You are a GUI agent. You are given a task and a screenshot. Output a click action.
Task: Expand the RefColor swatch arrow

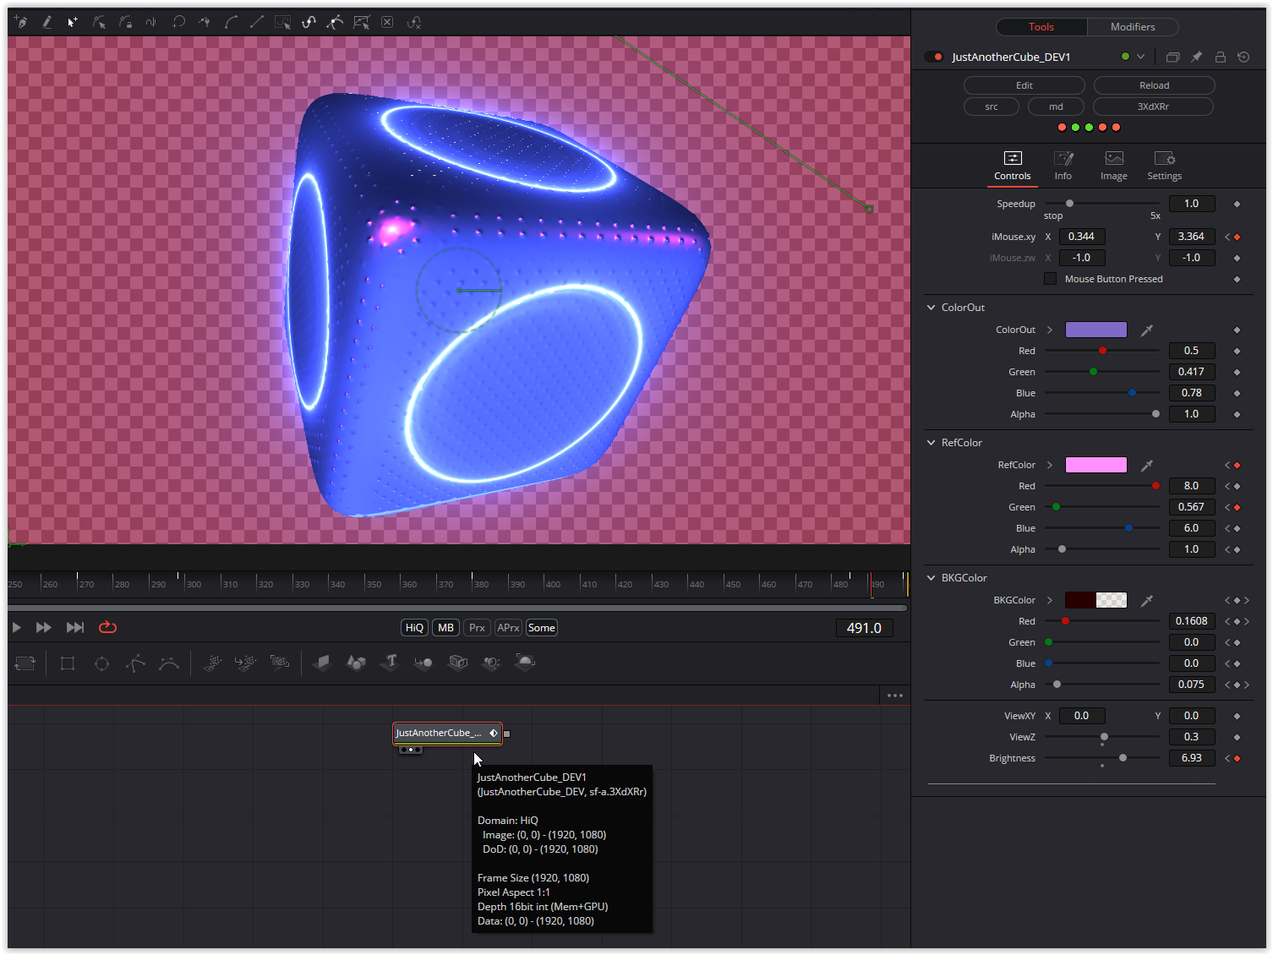[1050, 466]
